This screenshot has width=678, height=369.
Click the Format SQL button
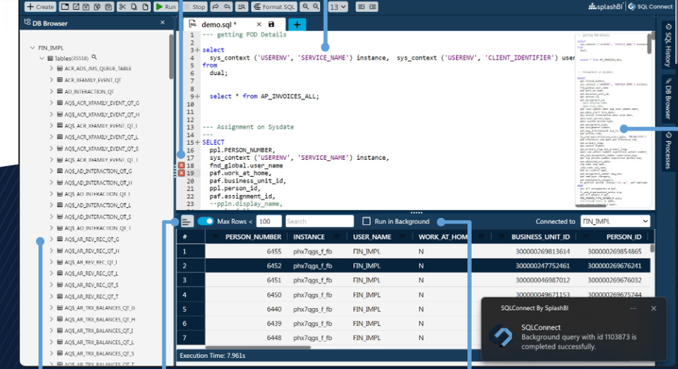click(x=274, y=7)
